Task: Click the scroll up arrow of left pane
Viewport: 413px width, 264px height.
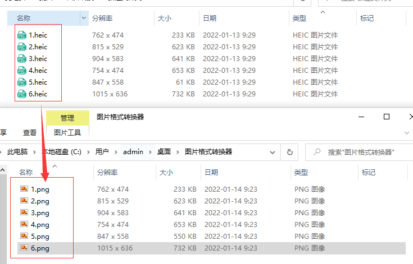Action: click(3, 170)
